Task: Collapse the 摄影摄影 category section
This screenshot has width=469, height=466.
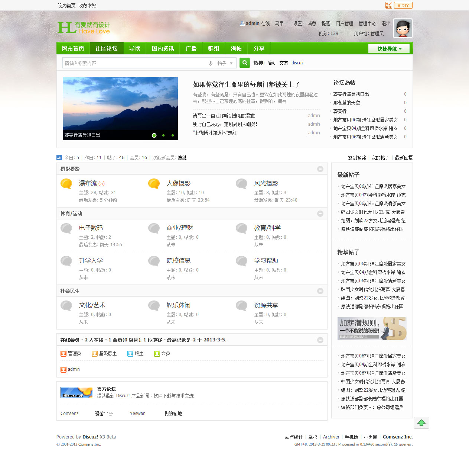Action: (x=320, y=169)
